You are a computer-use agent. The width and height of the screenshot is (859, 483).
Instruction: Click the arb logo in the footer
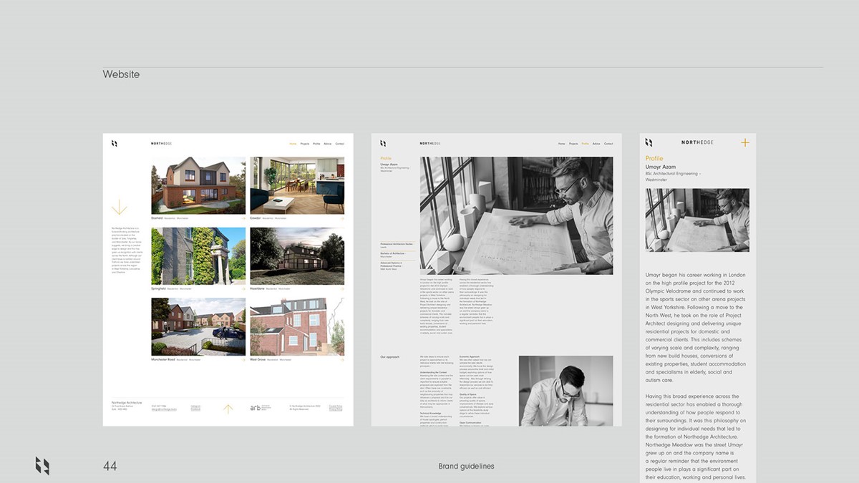pos(256,408)
